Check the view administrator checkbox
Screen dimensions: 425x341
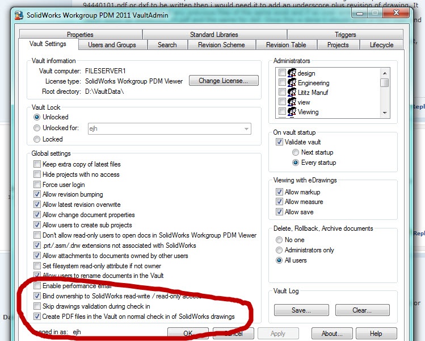pyautogui.click(x=282, y=102)
